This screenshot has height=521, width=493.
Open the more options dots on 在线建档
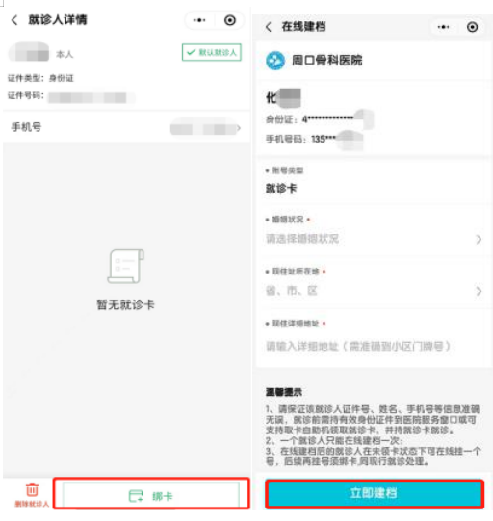click(443, 27)
